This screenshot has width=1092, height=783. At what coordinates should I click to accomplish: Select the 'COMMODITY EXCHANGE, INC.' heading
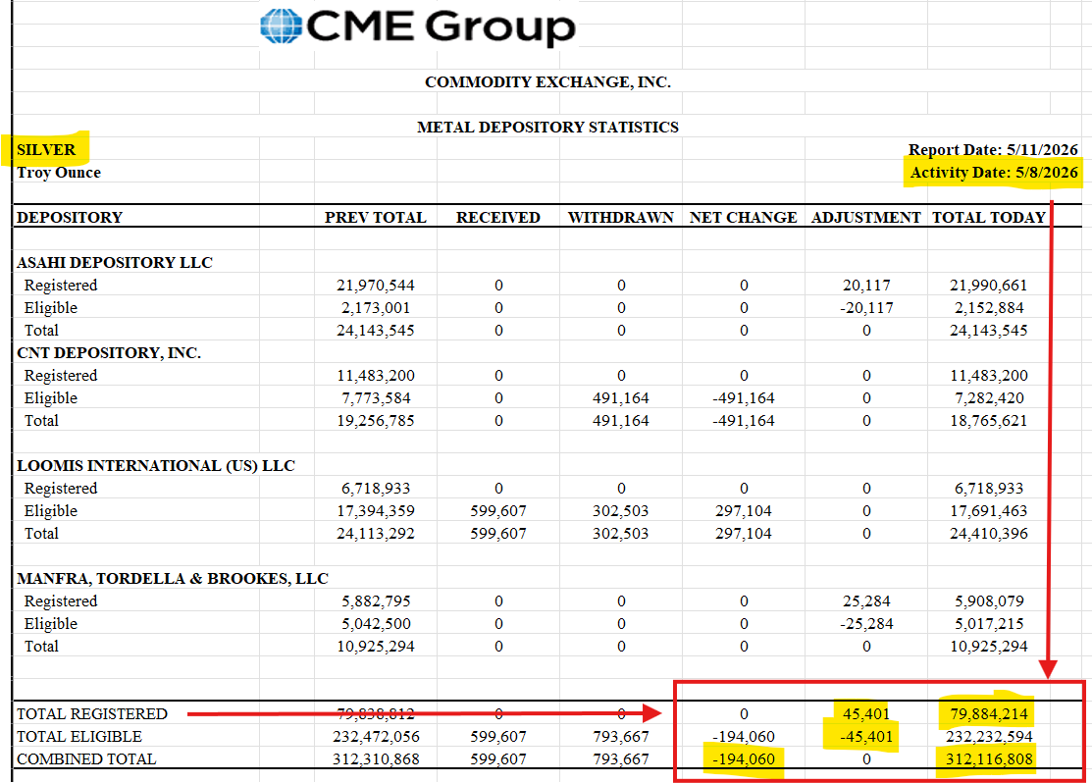[x=547, y=82]
